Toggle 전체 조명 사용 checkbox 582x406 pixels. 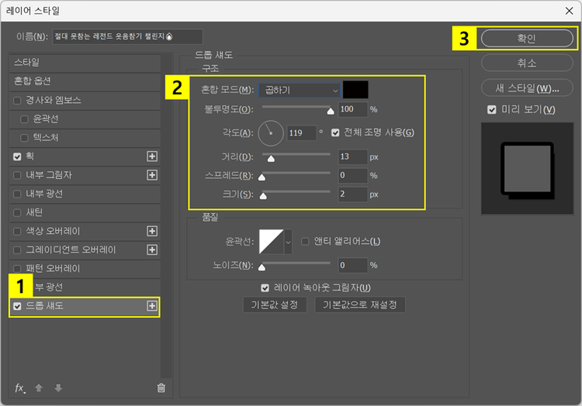(x=335, y=132)
